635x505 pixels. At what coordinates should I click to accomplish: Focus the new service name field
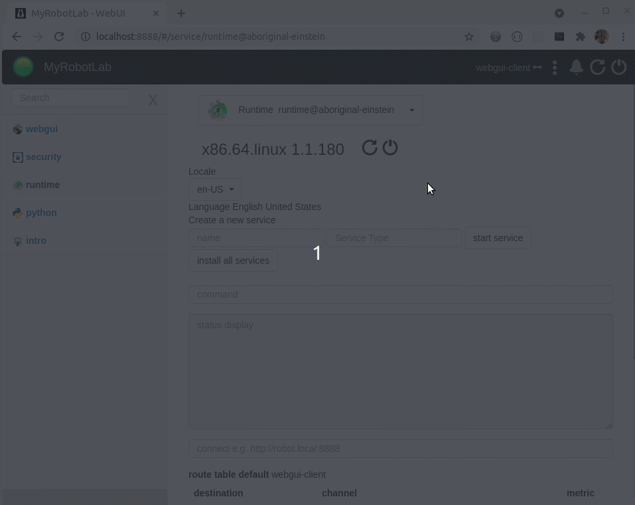coord(256,238)
